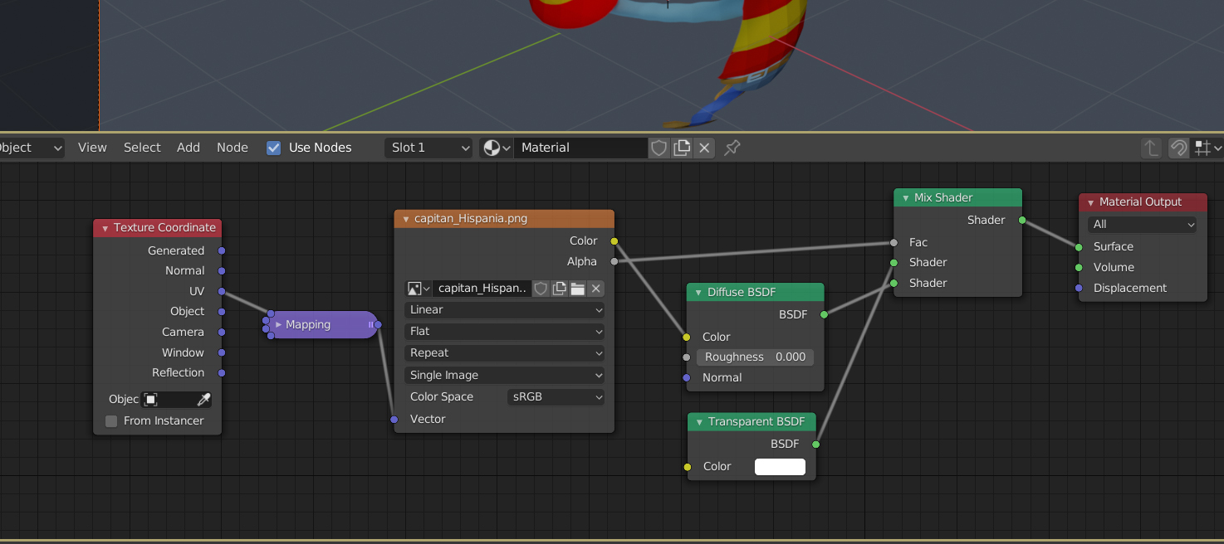The image size is (1224, 544).
Task: Open Repeat extension dropdown
Action: click(x=505, y=353)
